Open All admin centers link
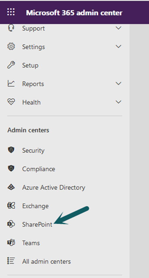Screen dimensions: 149x278 pyautogui.click(x=47, y=261)
